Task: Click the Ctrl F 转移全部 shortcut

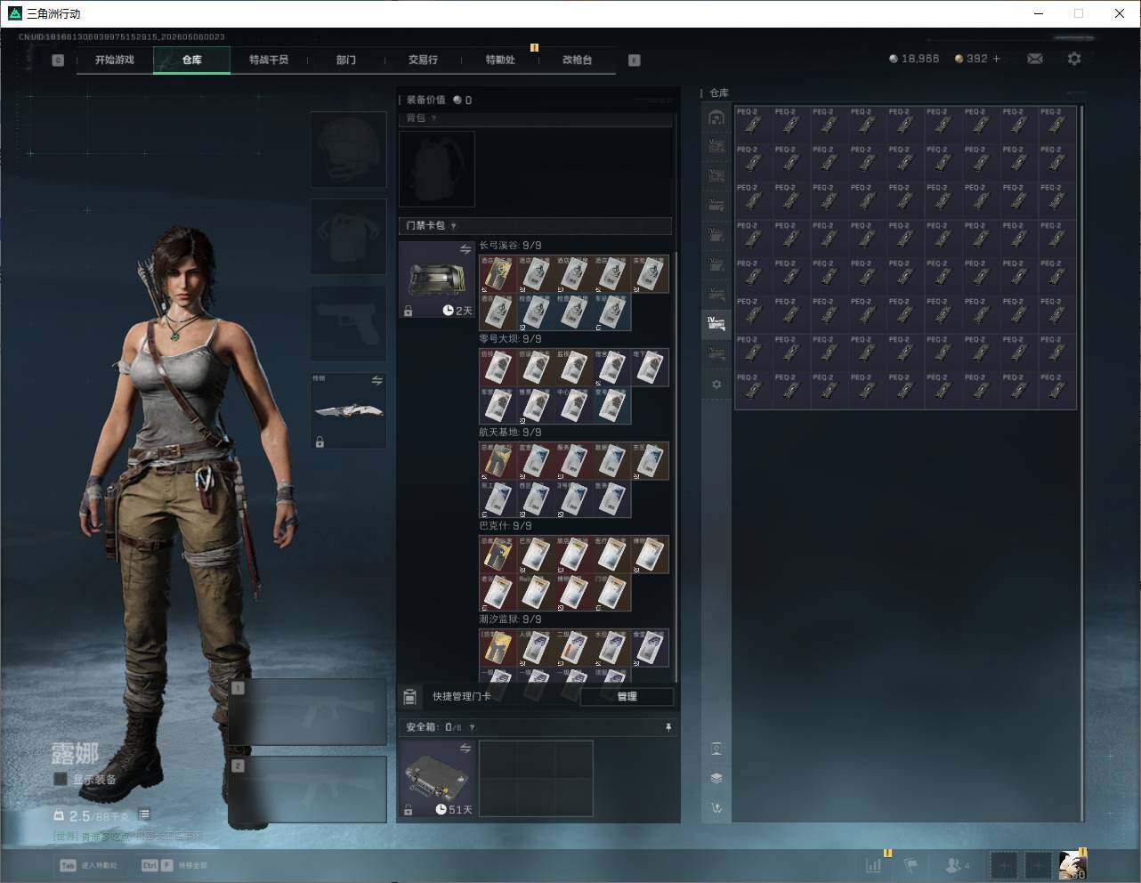Action: point(174,865)
